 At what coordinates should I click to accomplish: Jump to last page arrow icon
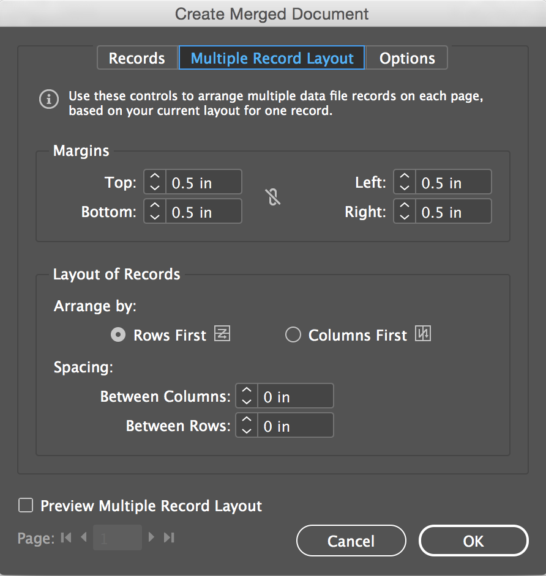[169, 537]
